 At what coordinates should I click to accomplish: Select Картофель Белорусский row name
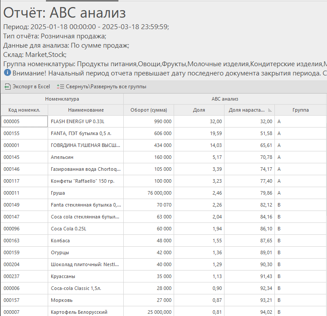coord(86,312)
